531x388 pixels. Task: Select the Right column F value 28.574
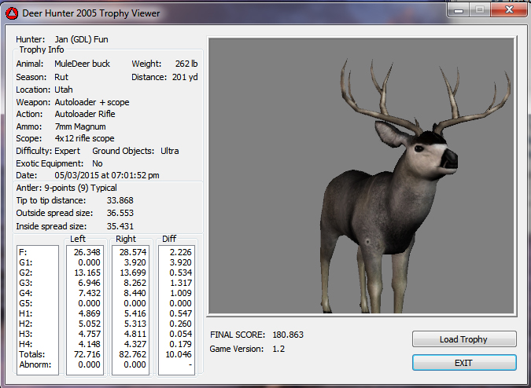131,252
